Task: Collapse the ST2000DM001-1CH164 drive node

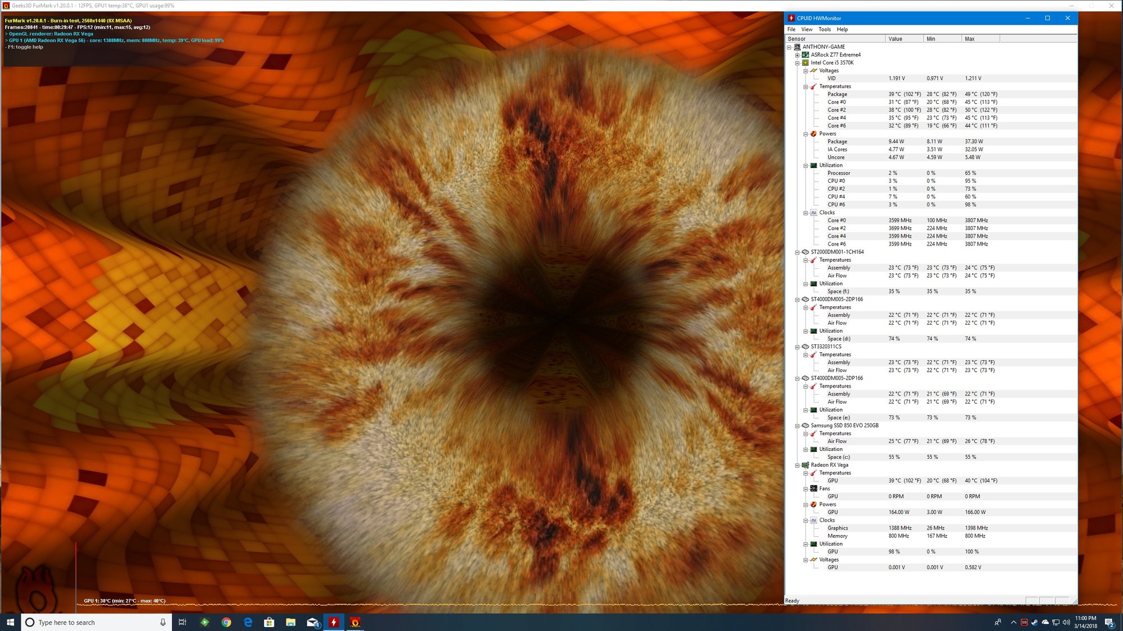Action: pyautogui.click(x=797, y=252)
